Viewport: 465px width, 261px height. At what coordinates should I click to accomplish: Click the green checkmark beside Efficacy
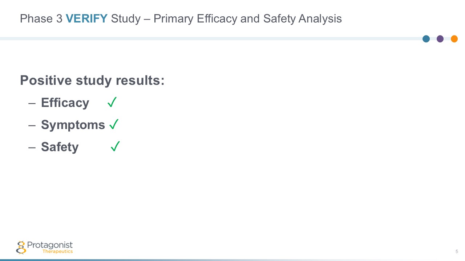tap(112, 102)
